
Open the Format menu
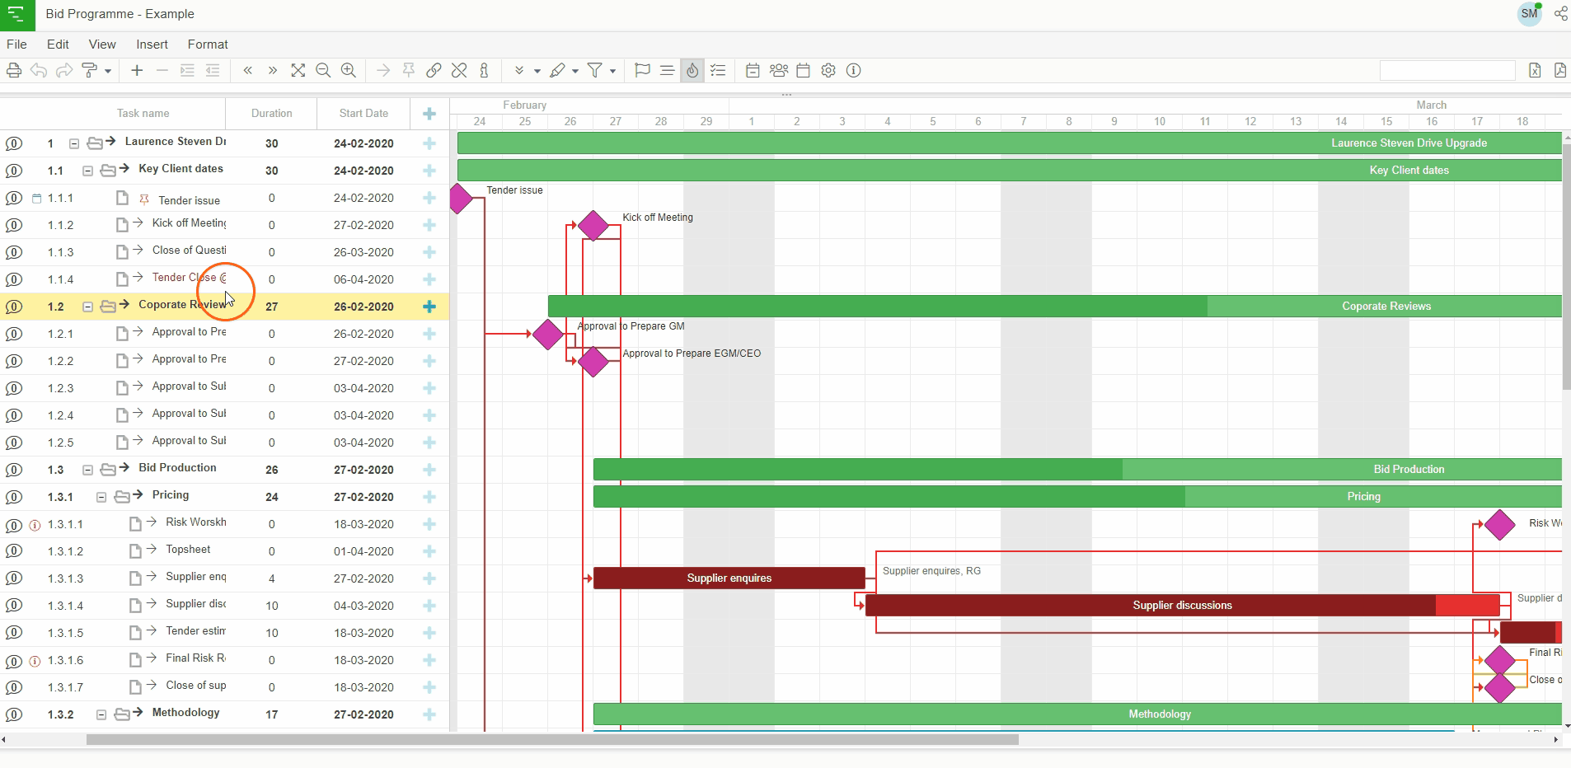coord(208,44)
